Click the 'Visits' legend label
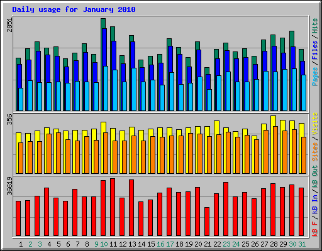Image resolution: width=322 pixels, height=251 pixels. pos(314,124)
